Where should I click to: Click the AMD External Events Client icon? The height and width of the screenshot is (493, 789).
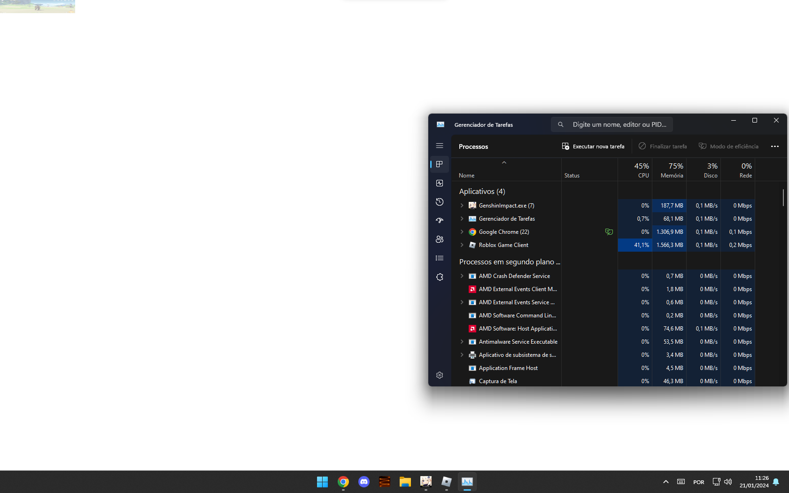[472, 289]
